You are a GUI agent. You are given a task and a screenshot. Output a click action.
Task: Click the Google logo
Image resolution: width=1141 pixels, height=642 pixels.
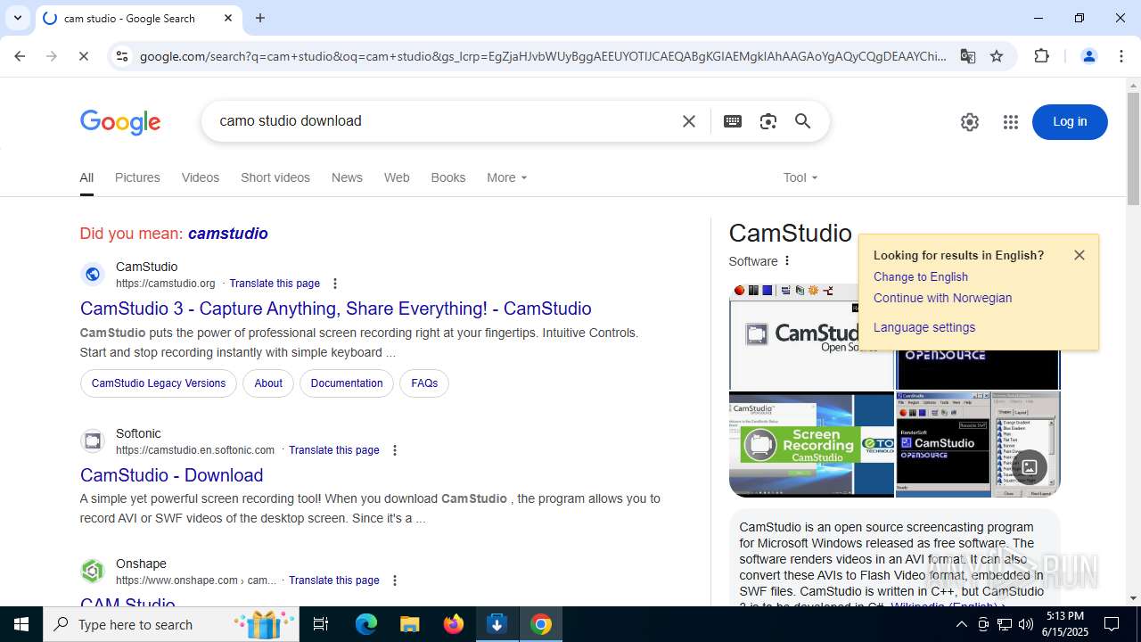click(x=120, y=122)
